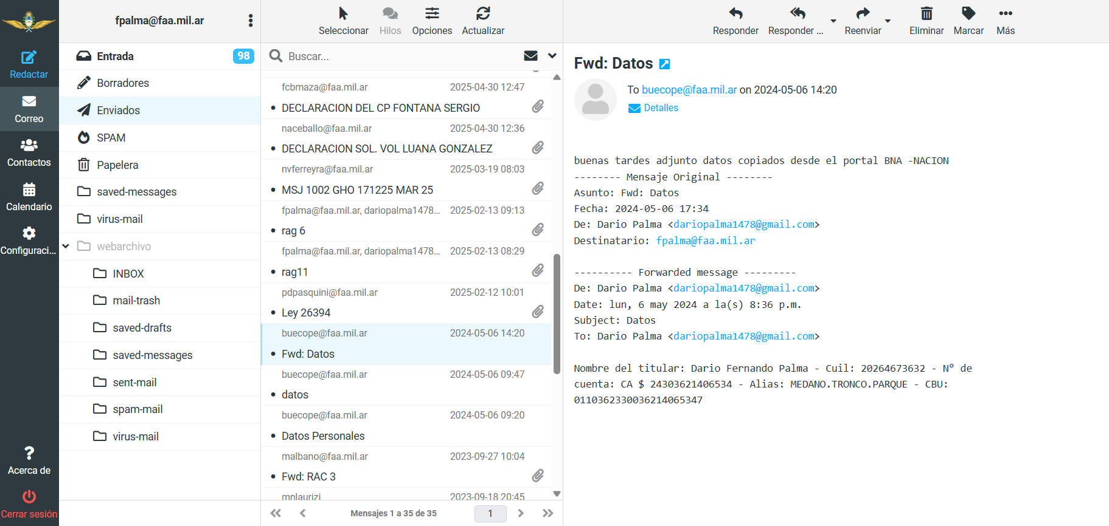1109x526 pixels.
Task: Open Reenviar dropdown arrow
Action: 888,21
